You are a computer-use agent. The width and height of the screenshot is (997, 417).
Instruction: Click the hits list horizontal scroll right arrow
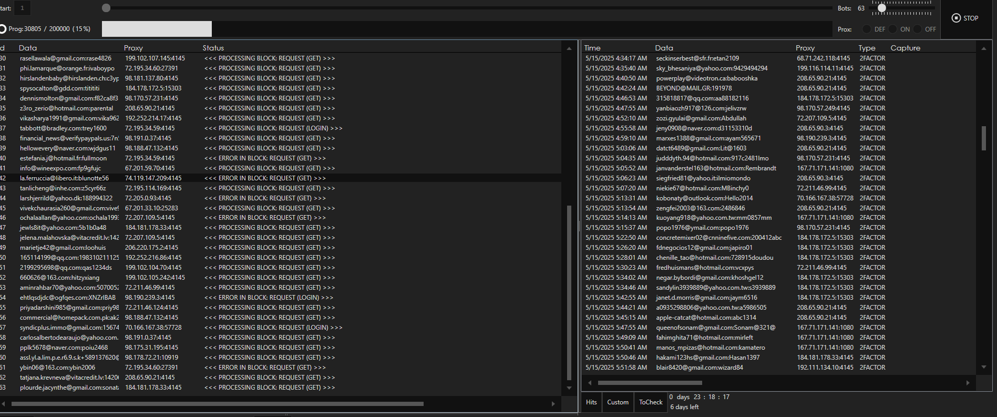tap(968, 383)
